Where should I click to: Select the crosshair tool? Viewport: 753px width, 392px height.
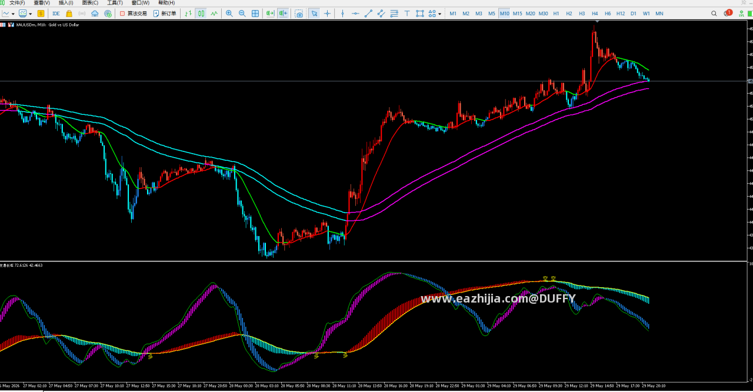(x=328, y=14)
